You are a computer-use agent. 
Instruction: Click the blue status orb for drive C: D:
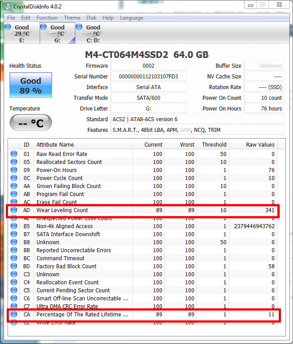point(79,27)
